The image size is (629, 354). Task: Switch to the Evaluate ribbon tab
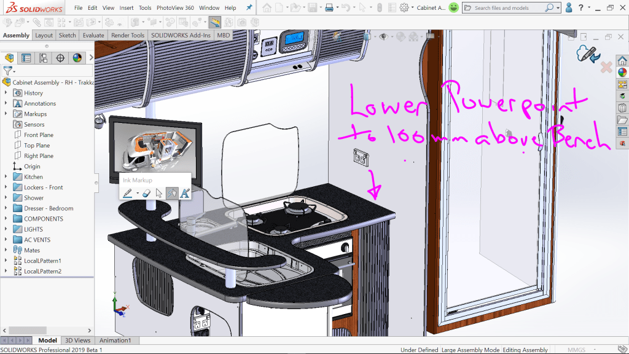click(x=93, y=36)
